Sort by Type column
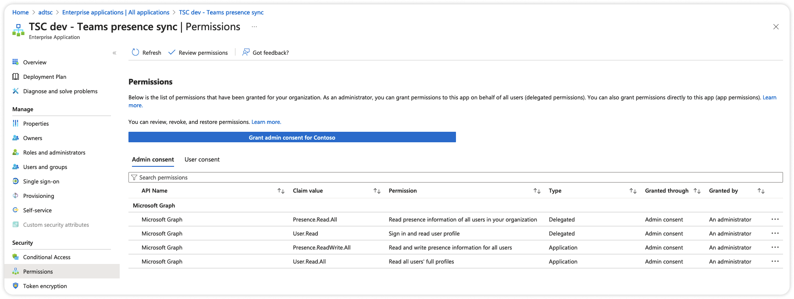Image resolution: width=794 pixels, height=299 pixels. coord(633,191)
